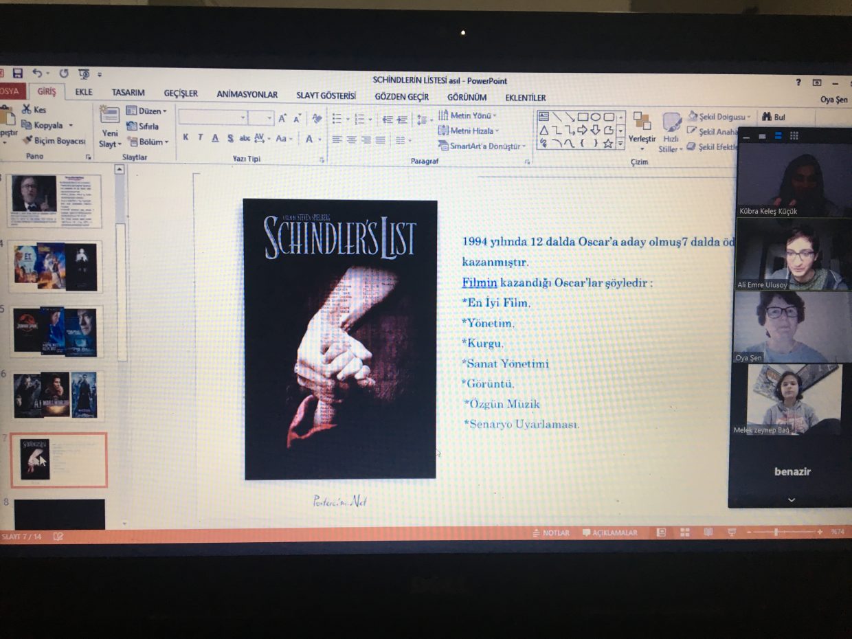Open the GÖRÜNÜM ribbon tab
The height and width of the screenshot is (639, 852).
pos(467,98)
